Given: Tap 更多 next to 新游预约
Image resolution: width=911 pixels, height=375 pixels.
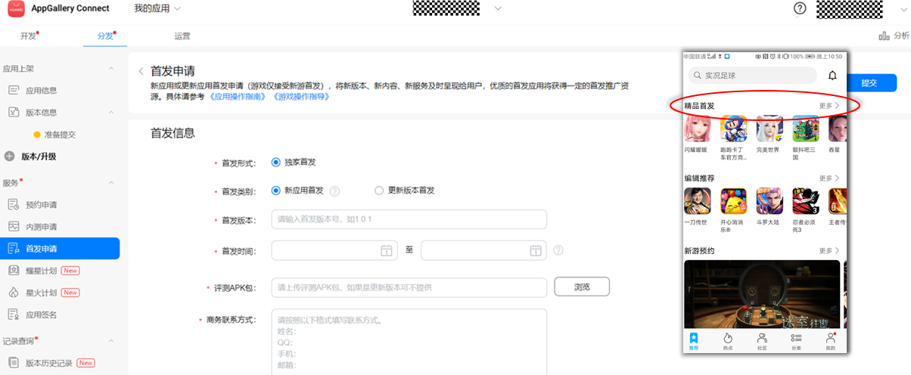Looking at the screenshot, I should point(829,250).
